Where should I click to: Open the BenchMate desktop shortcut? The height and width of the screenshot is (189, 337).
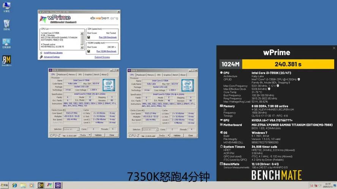pyautogui.click(x=6, y=61)
